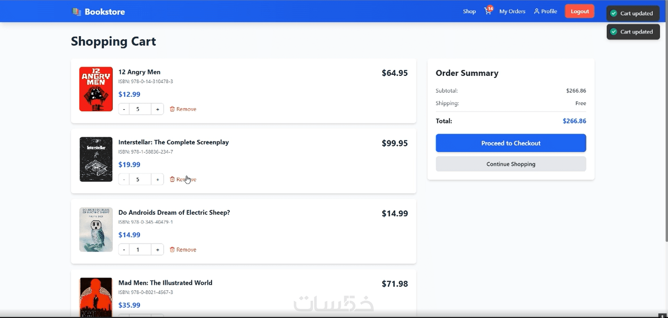Log out using the Logout button

579,11
